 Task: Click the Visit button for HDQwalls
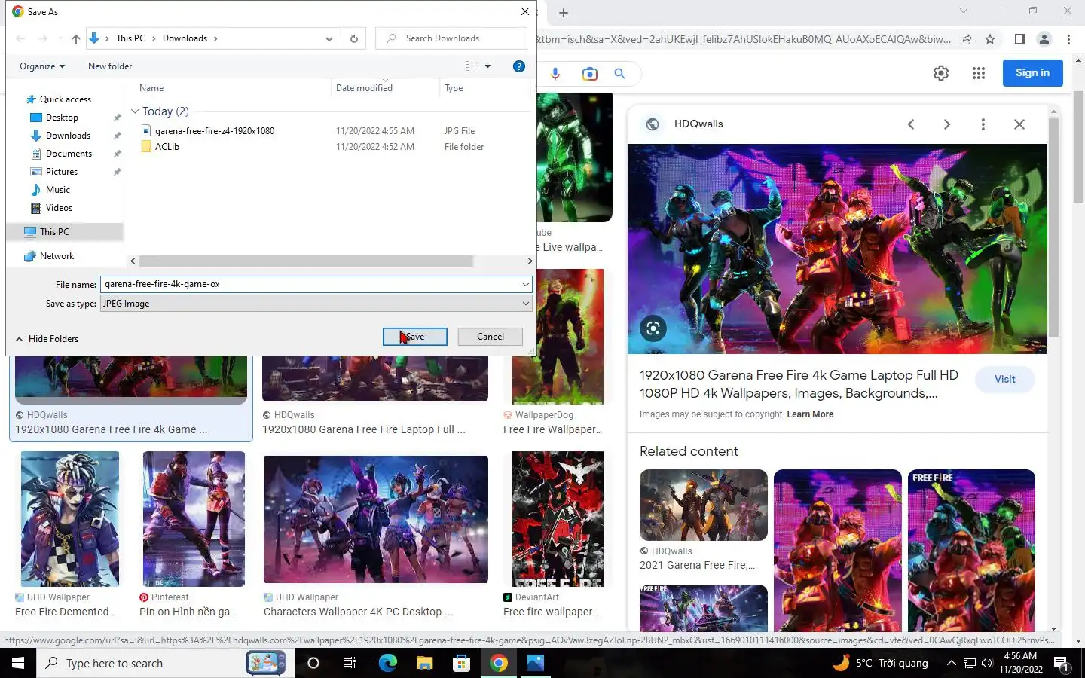(1004, 379)
